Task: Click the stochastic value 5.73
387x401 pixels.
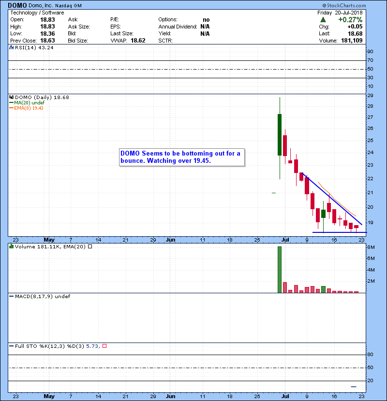Action: [92, 346]
